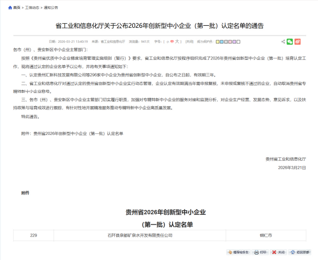Select the first eye-protection color swatch
Image resolution: width=318 pixels, height=260 pixels.
pos(218,42)
